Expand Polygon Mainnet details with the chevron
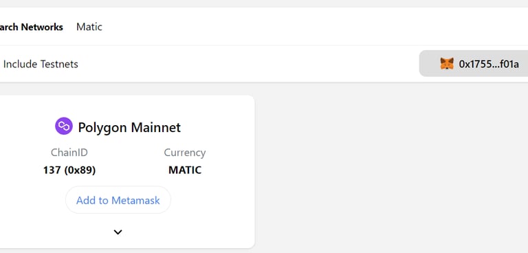 click(x=118, y=232)
